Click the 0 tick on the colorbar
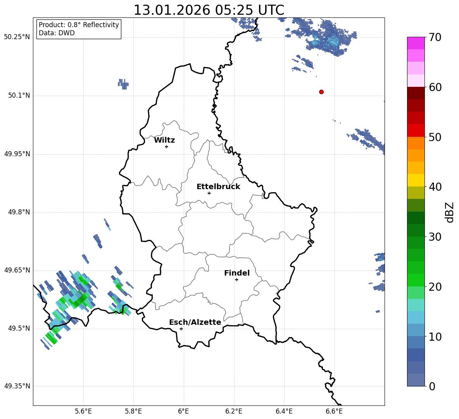The width and height of the screenshot is (459, 419). [x=432, y=386]
